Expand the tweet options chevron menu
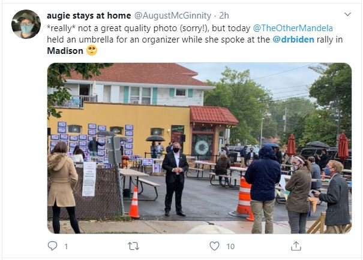 (x=347, y=14)
